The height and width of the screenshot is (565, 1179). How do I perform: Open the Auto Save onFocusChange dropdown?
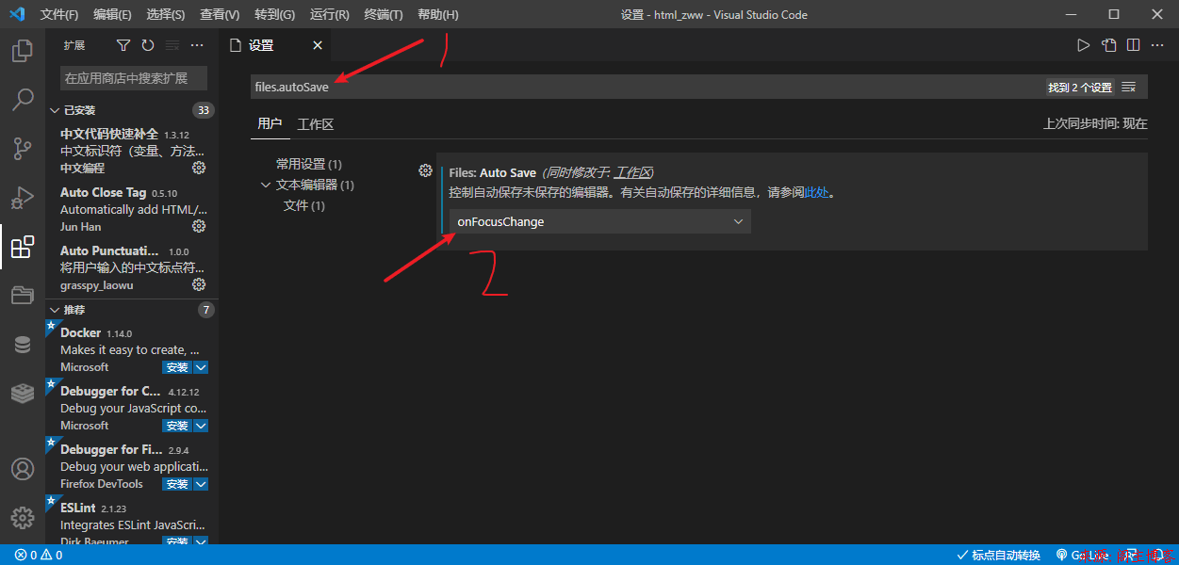600,221
